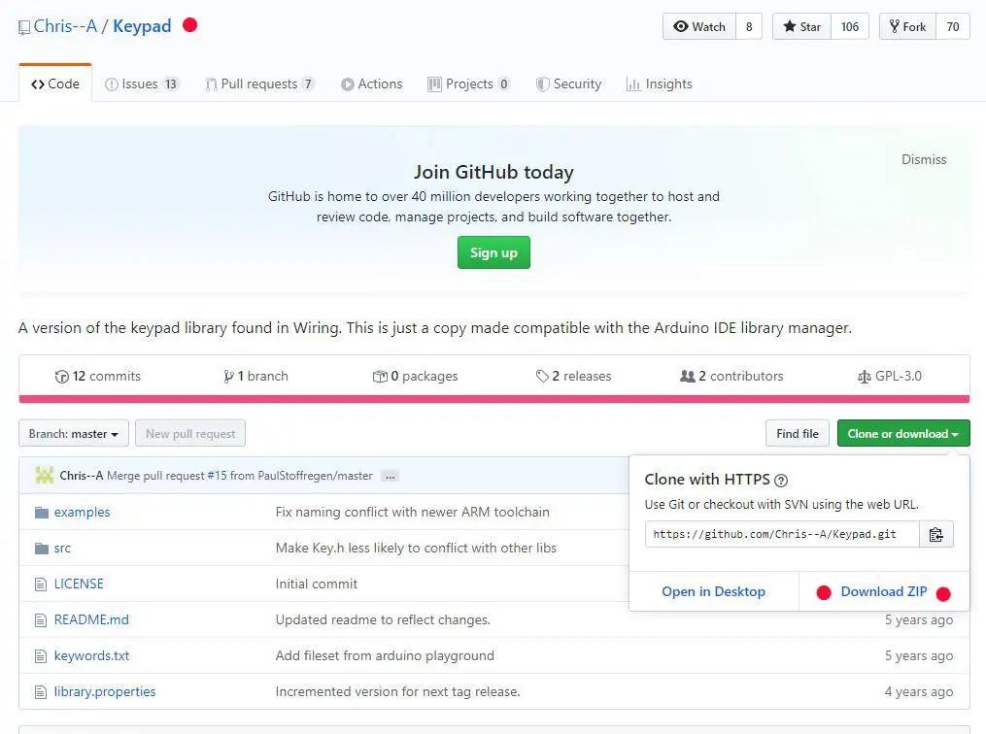The width and height of the screenshot is (986, 734).
Task: Open commit 'Fix naming conflict with newer ARM toolchain'
Action: point(413,513)
